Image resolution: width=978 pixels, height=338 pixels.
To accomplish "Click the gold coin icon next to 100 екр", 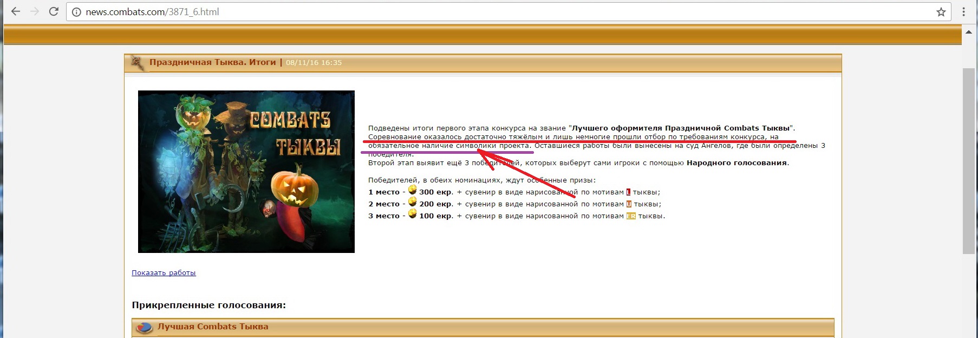I will (412, 214).
